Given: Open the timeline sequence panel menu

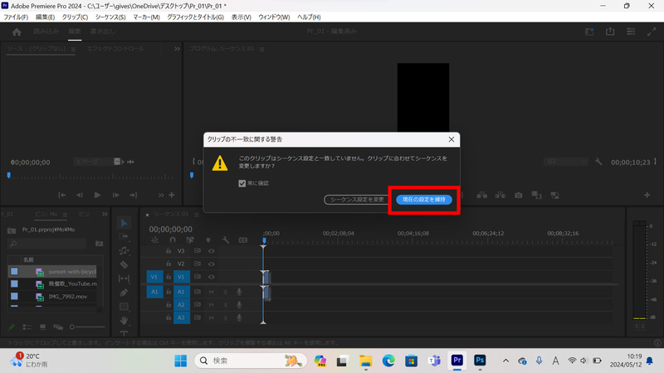Looking at the screenshot, I should tap(197, 215).
